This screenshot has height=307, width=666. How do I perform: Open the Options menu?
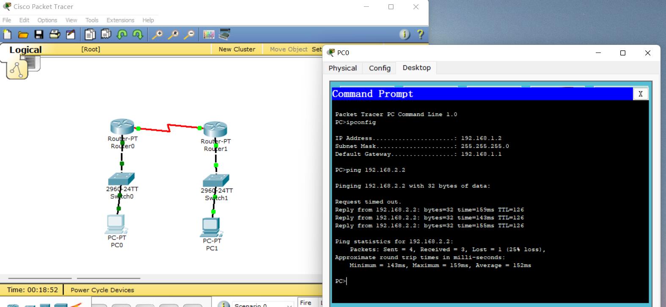point(47,20)
